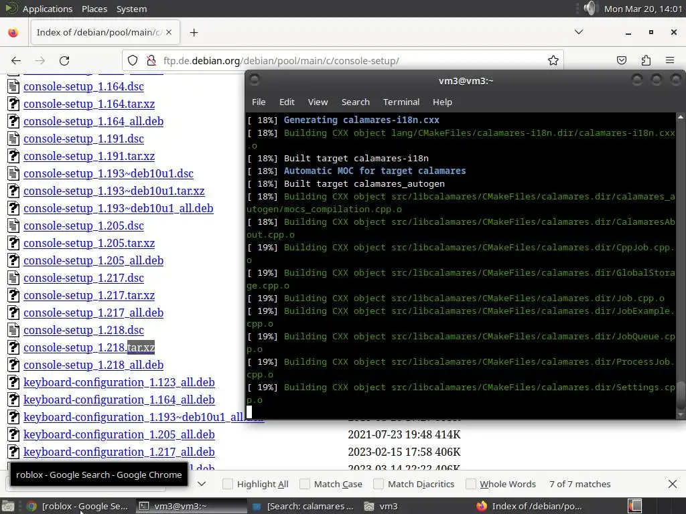Go back using Firefox back arrow
686x514 pixels.
[x=16, y=61]
